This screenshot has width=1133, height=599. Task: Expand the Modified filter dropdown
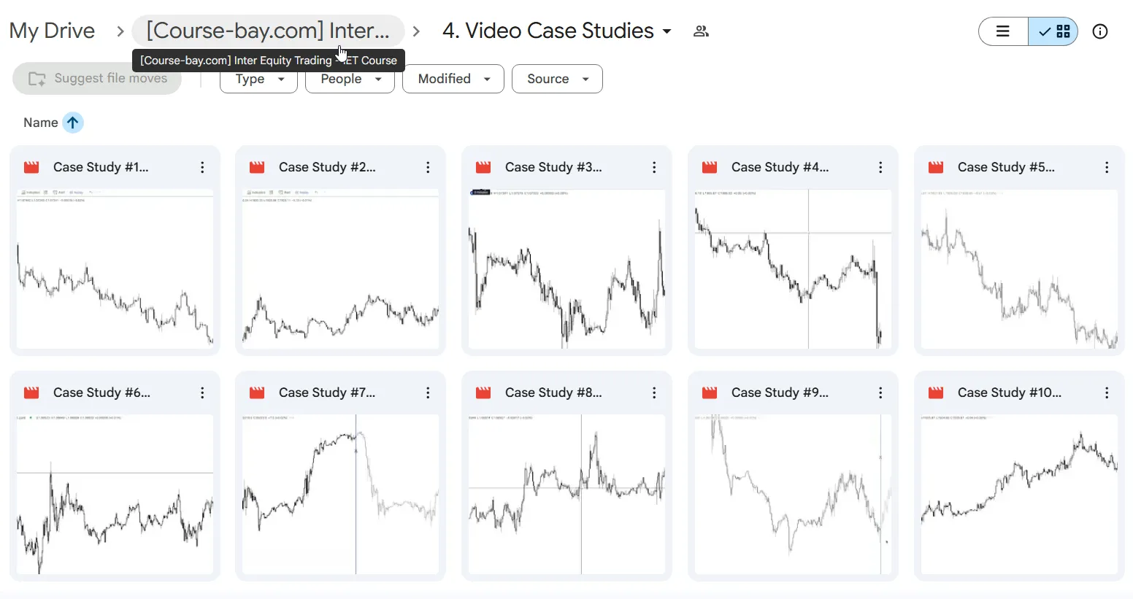(x=453, y=79)
